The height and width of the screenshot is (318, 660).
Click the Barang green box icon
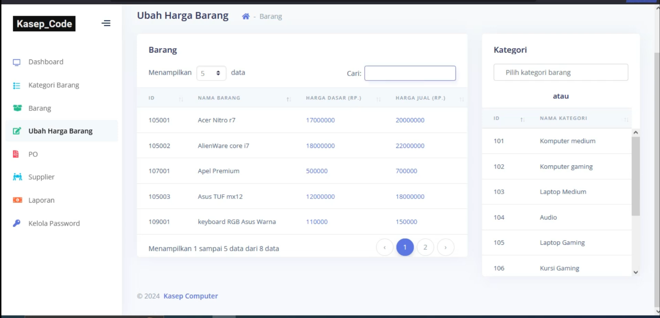click(17, 108)
